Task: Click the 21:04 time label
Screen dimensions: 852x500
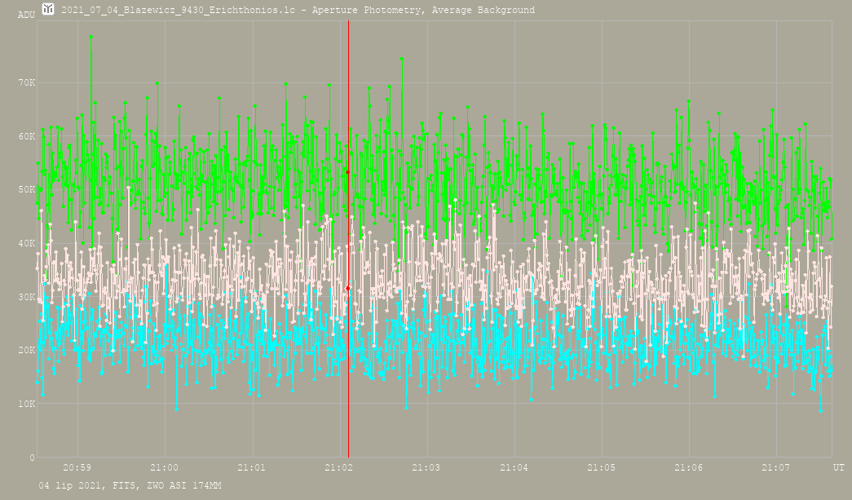Action: coord(514,467)
